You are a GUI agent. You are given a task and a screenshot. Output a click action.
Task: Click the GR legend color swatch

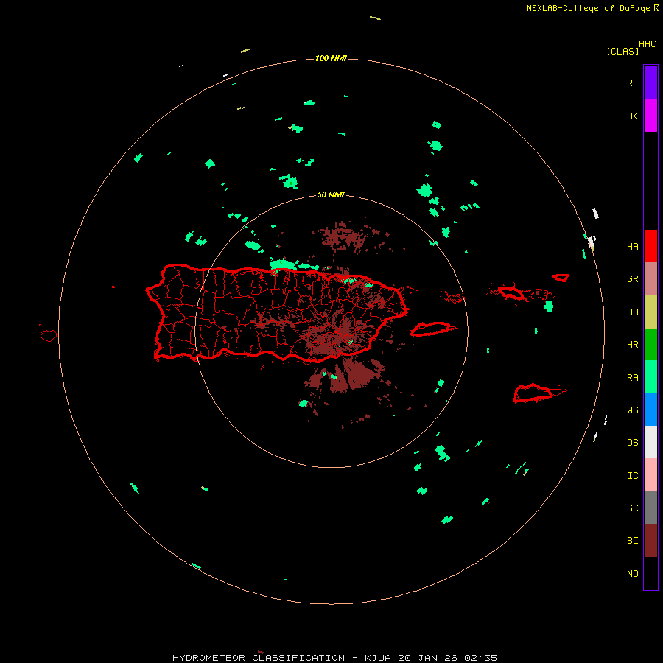coord(650,279)
